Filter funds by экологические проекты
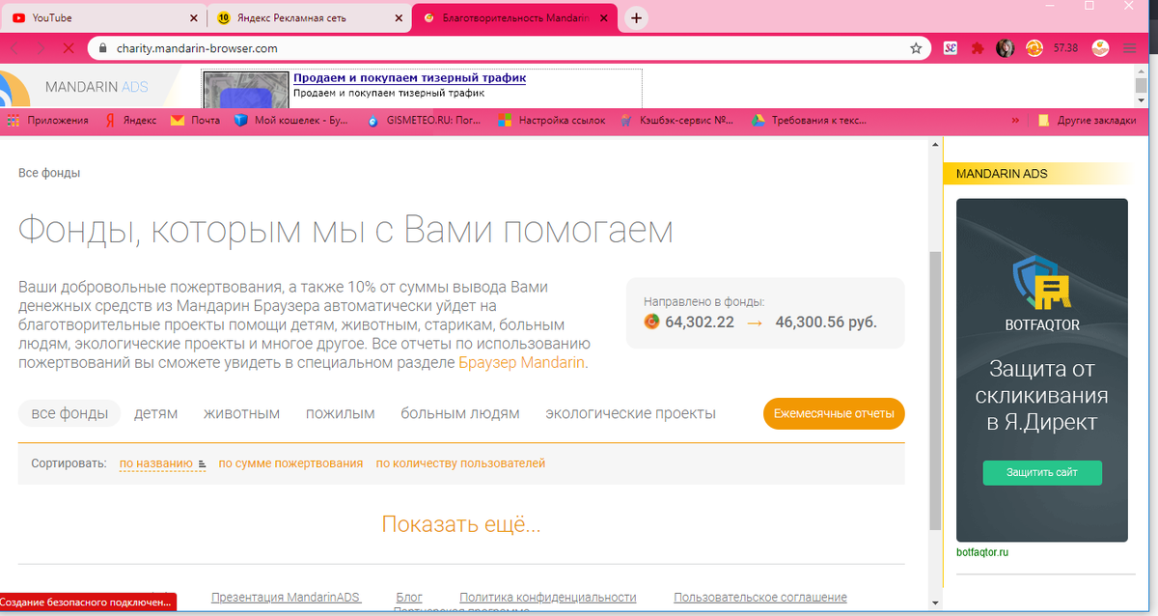This screenshot has width=1158, height=616. [x=630, y=413]
